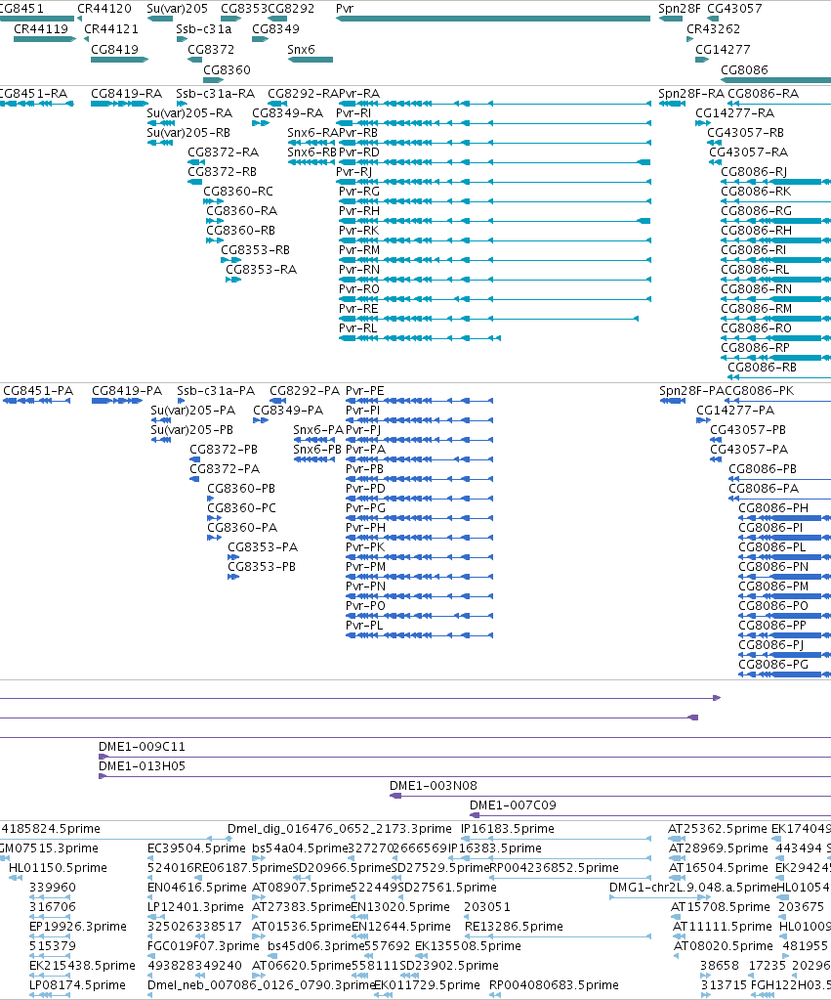Image resolution: width=831 pixels, height=1000 pixels.
Task: Select the CG8451 gene label
Action: click(x=21, y=8)
